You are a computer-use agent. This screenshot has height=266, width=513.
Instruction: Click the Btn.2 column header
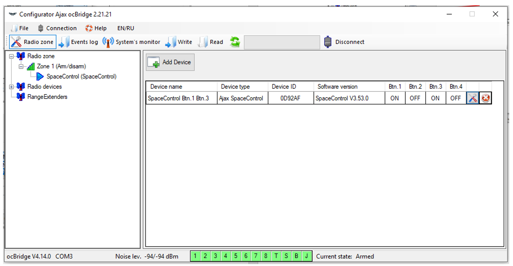(x=415, y=87)
